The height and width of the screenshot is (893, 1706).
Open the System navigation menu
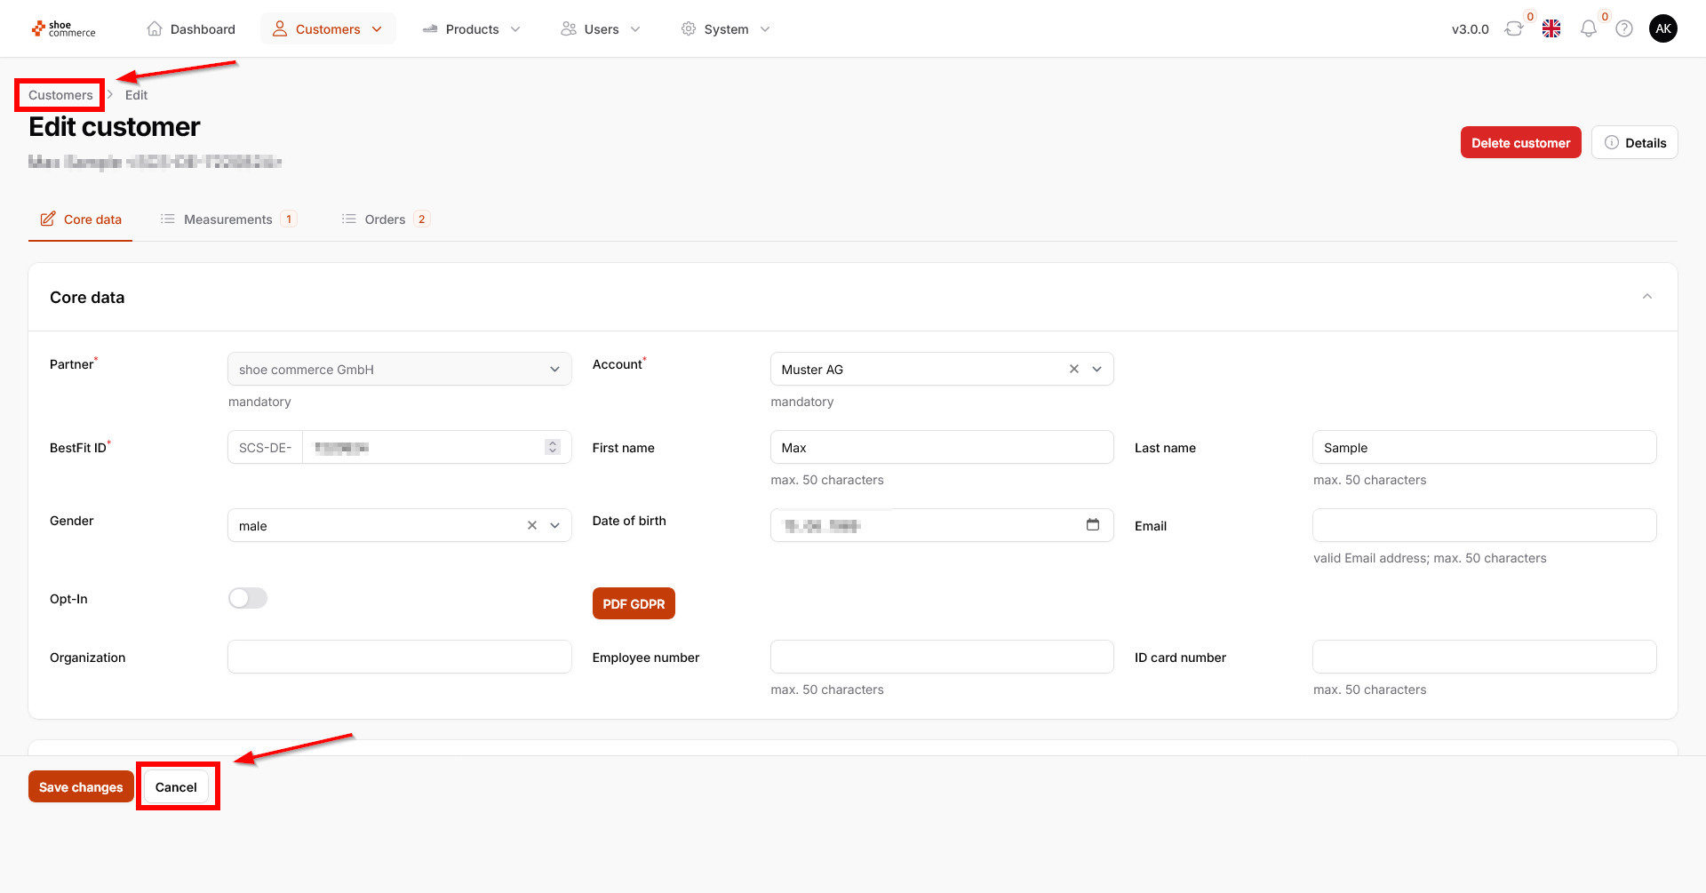[x=726, y=29]
